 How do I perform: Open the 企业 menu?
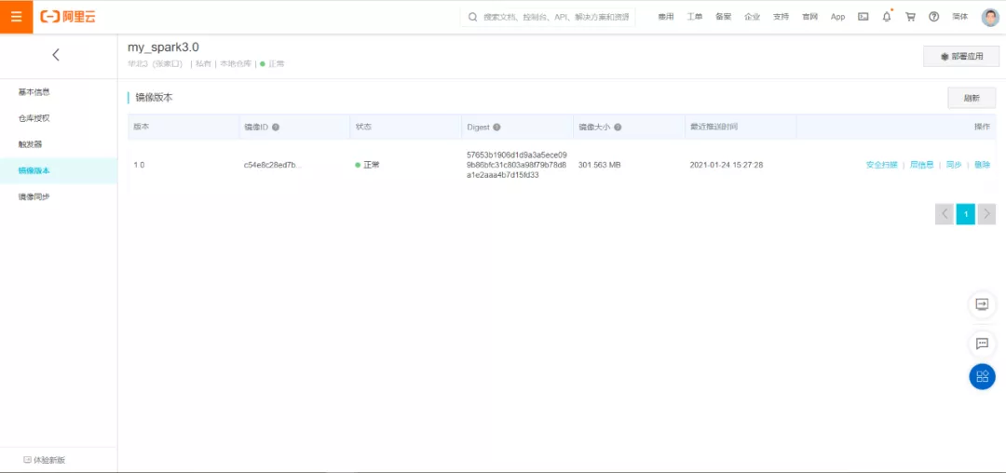click(752, 18)
